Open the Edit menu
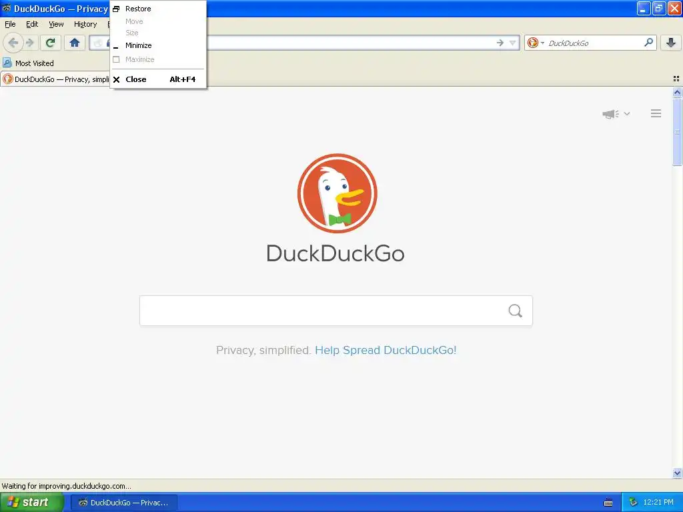683x512 pixels. click(x=32, y=24)
